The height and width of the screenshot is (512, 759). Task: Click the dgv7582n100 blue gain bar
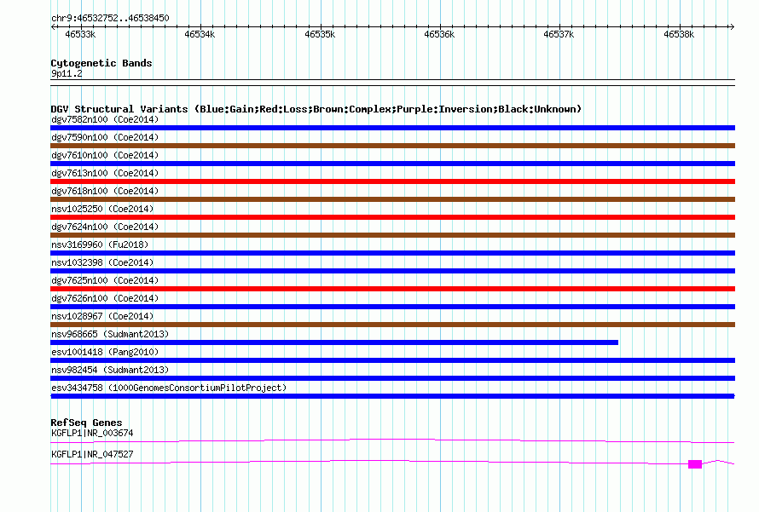pyautogui.click(x=392, y=128)
